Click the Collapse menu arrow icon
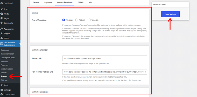This screenshot has width=197, height=97. point(1,94)
